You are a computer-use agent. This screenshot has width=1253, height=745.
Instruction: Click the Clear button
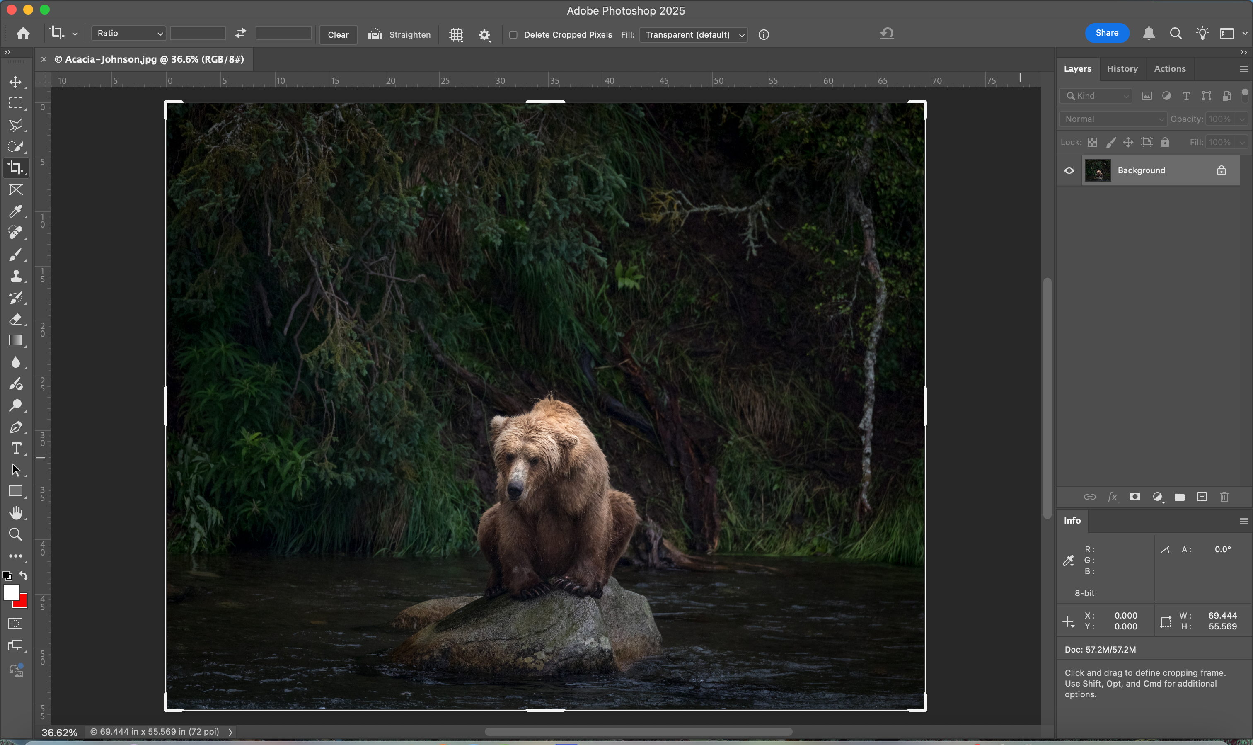[x=338, y=35]
